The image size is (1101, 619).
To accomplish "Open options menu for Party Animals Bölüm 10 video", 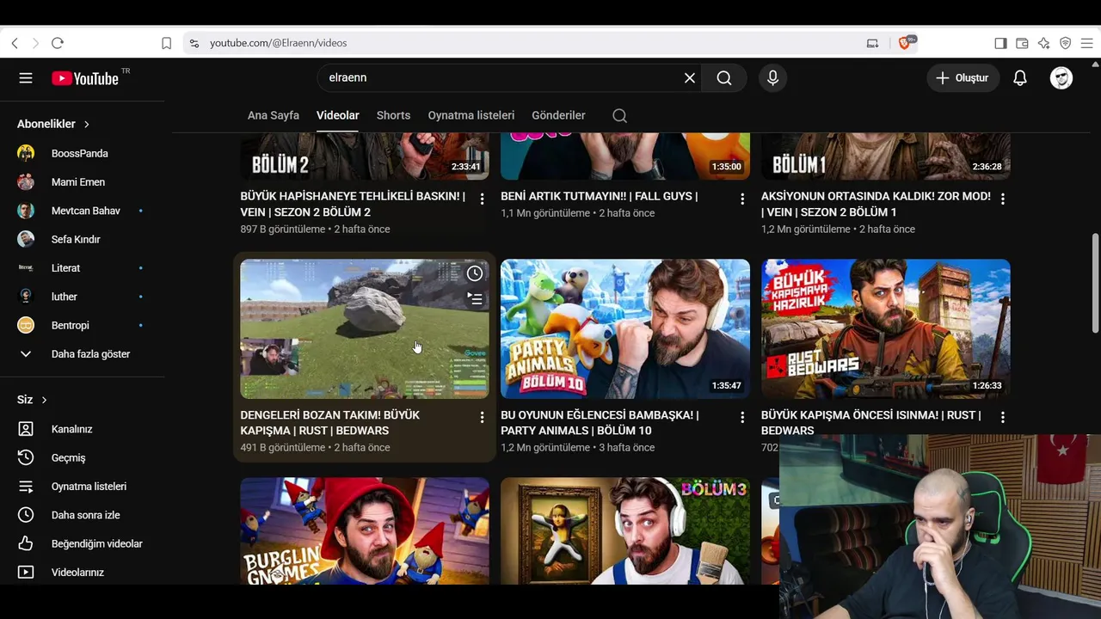I will (742, 417).
